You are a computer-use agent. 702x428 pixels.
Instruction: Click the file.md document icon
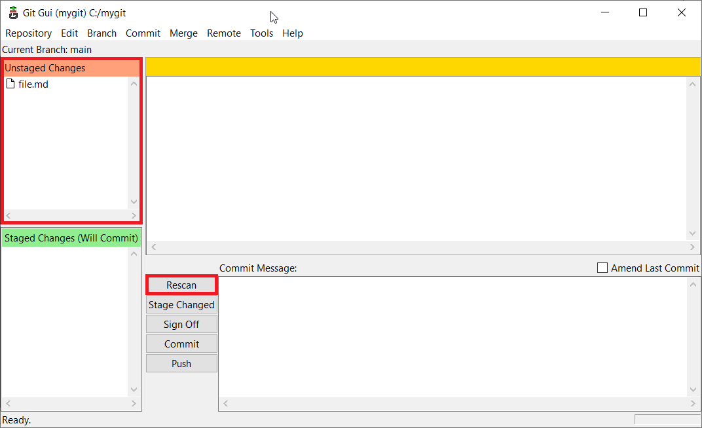(10, 84)
